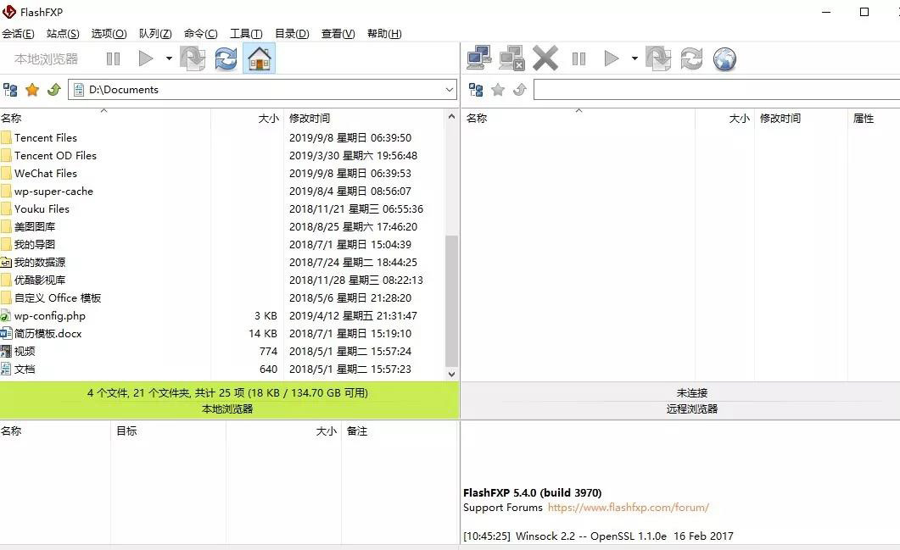Open the local folder tree icon

[11, 90]
